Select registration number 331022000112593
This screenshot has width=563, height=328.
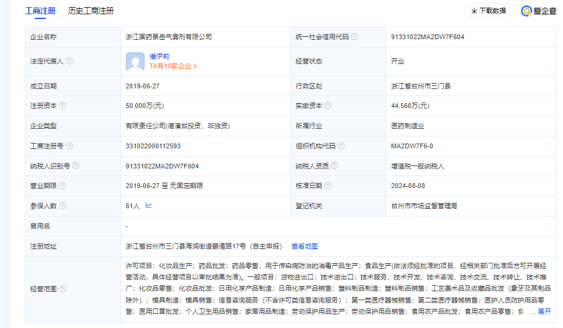(153, 146)
